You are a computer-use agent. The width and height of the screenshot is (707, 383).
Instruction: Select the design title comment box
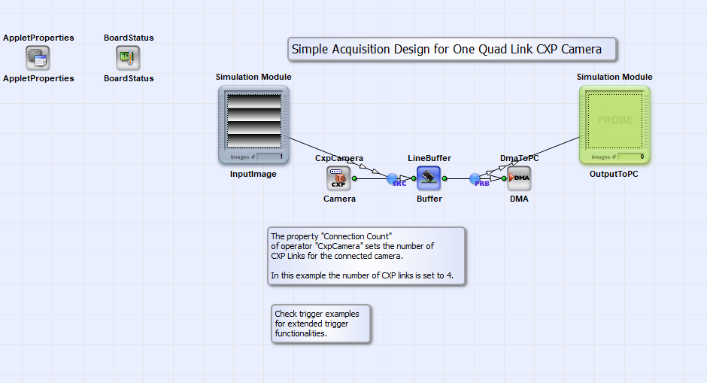tap(452, 49)
